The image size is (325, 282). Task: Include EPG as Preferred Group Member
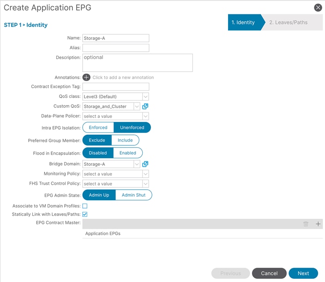tap(125, 140)
